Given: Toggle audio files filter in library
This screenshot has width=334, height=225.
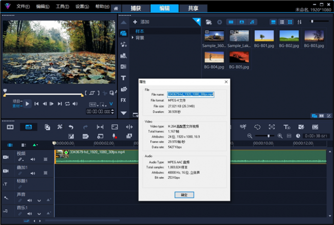Looking at the screenshot, I should click(252, 22).
